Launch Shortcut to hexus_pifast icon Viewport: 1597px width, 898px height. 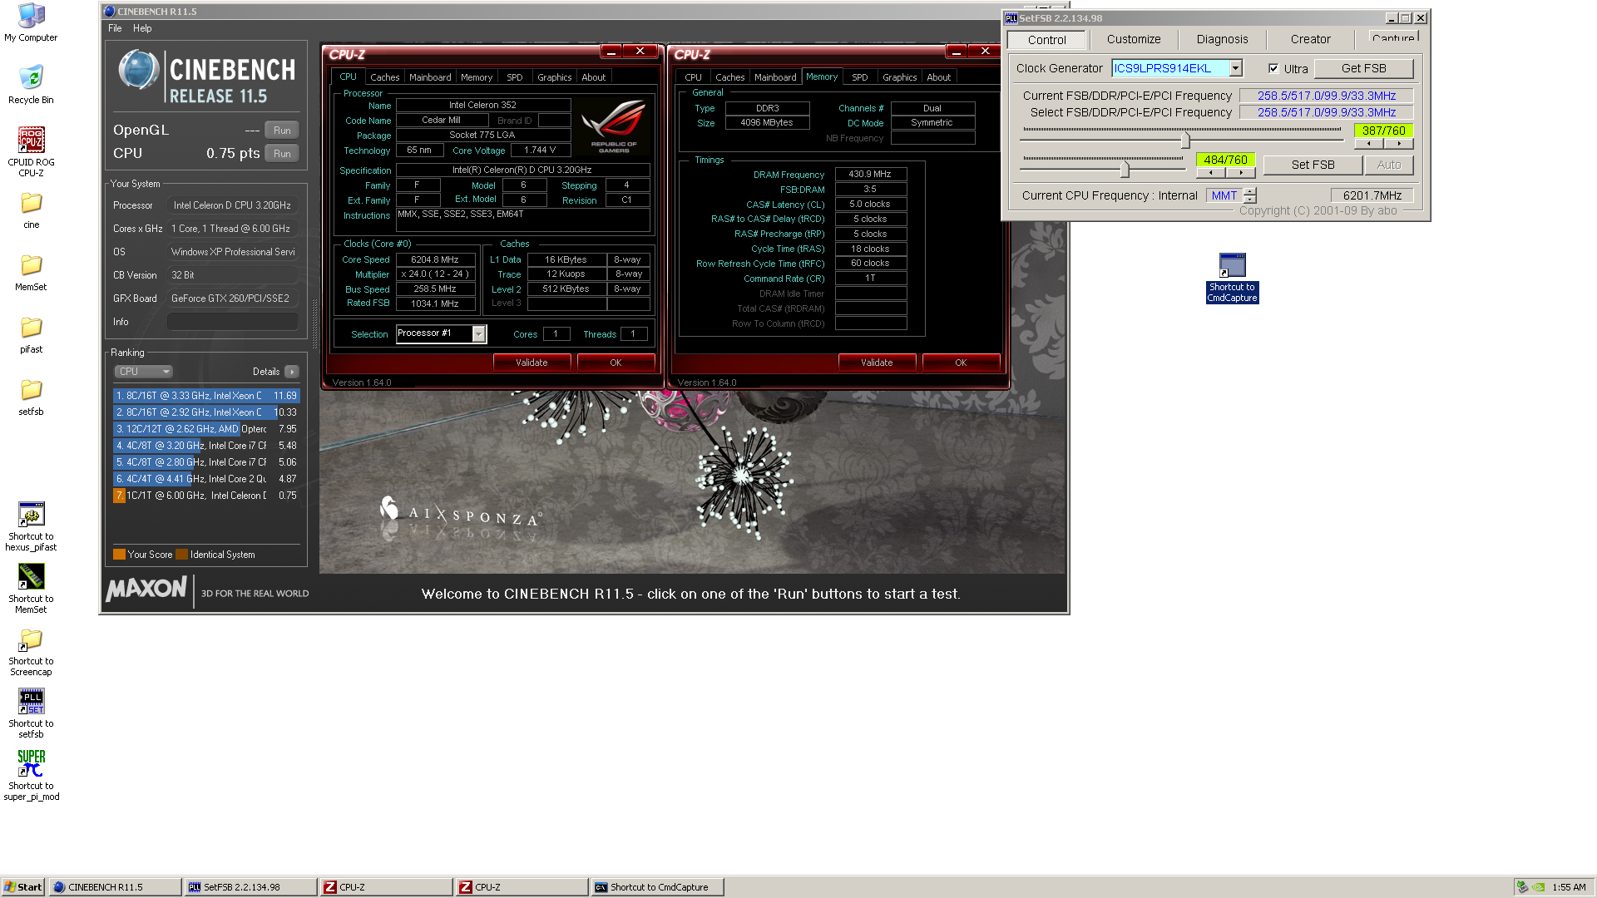(31, 526)
